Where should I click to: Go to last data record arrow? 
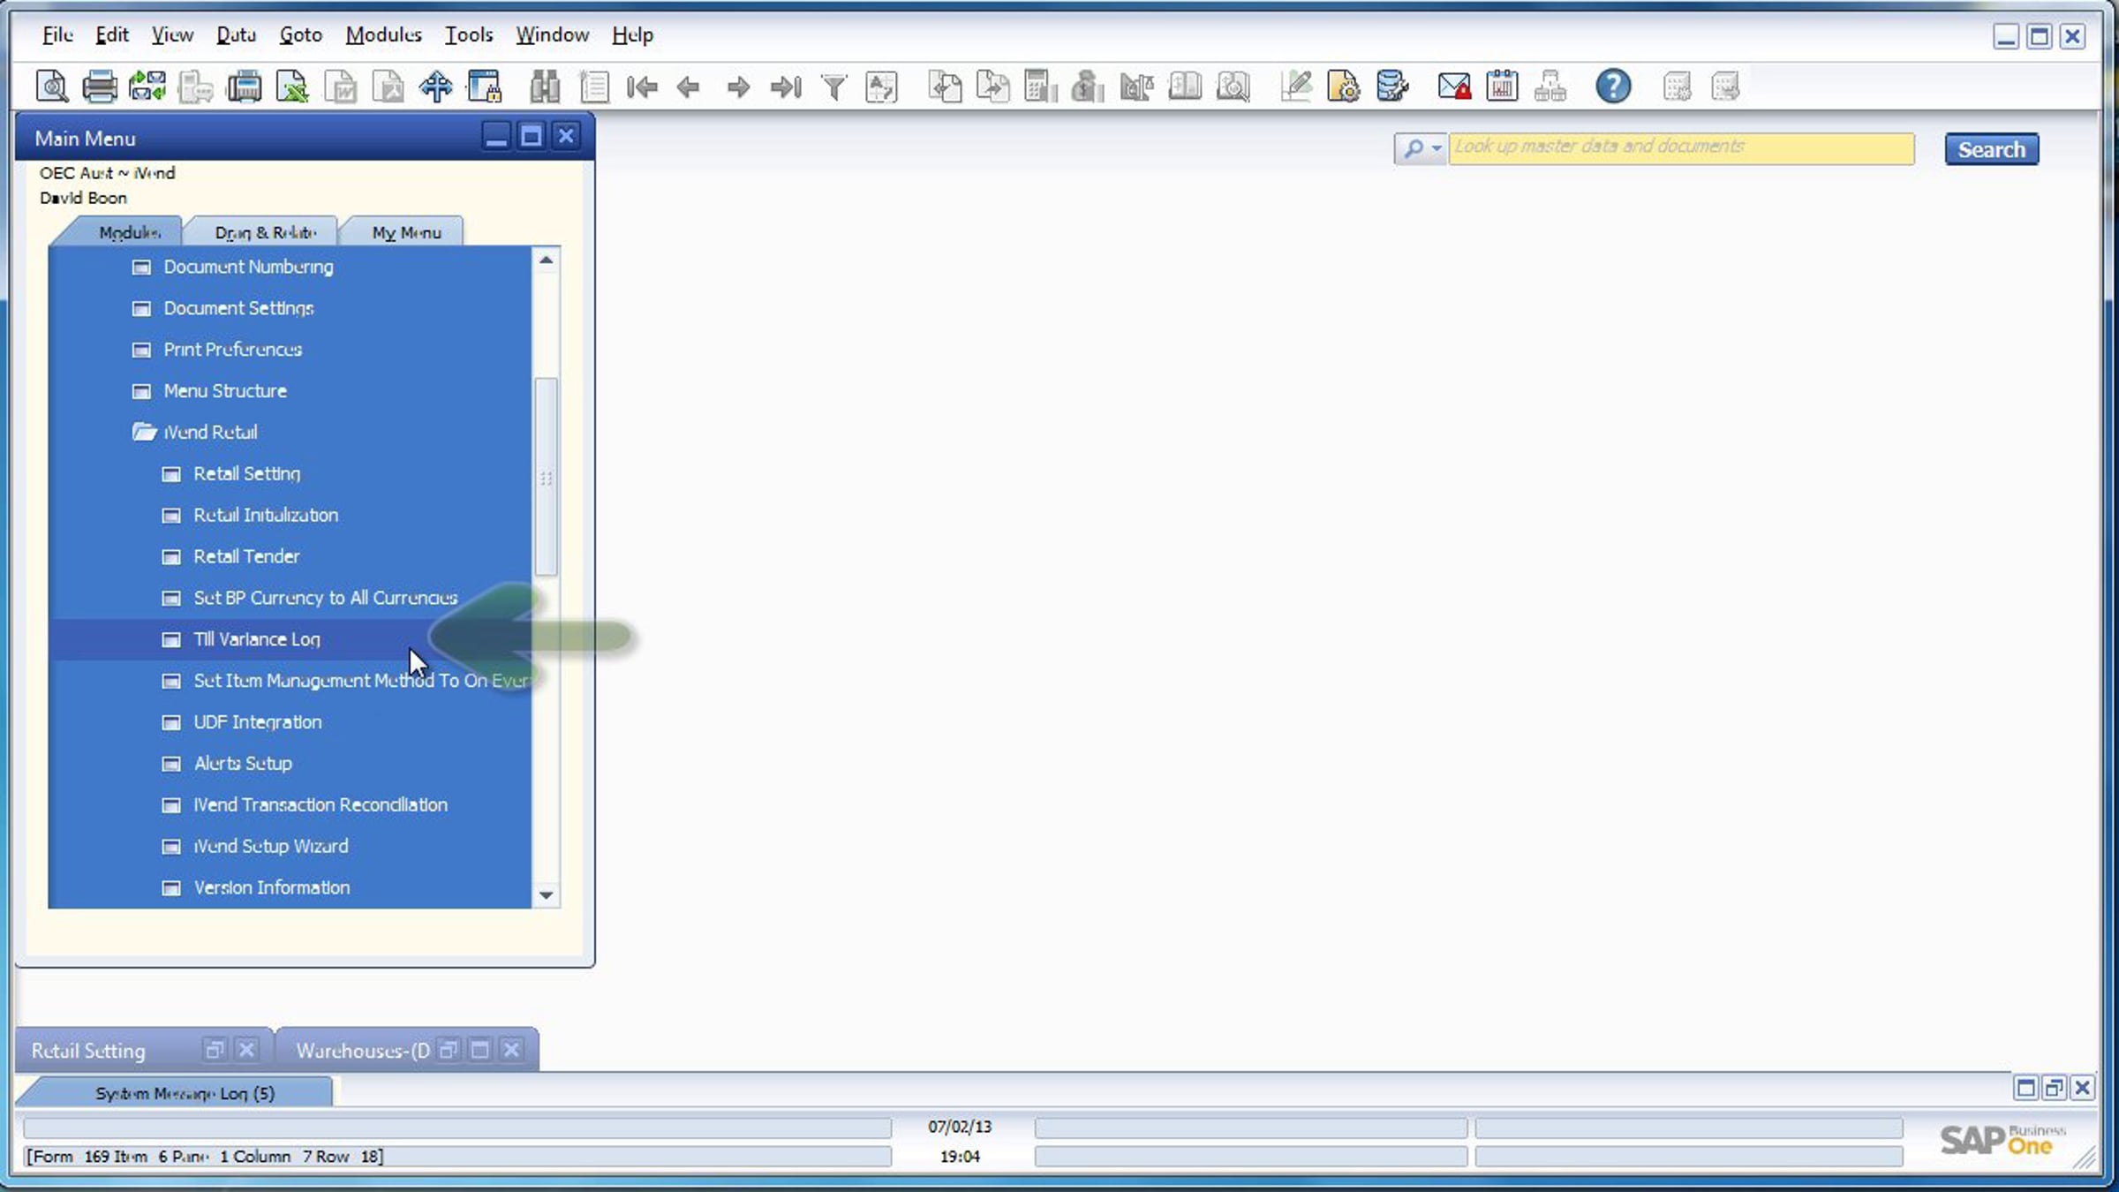pyautogui.click(x=785, y=87)
